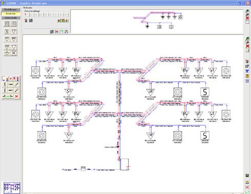Zoom out using main drawing red magnifier
The image size is (251, 194).
tap(247, 42)
